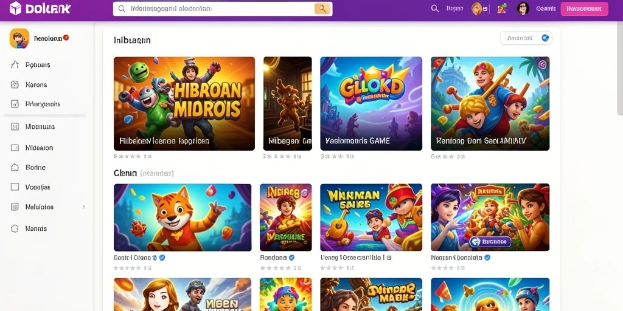
Task: Open the magnifier icon in top-right header
Action: (x=435, y=9)
